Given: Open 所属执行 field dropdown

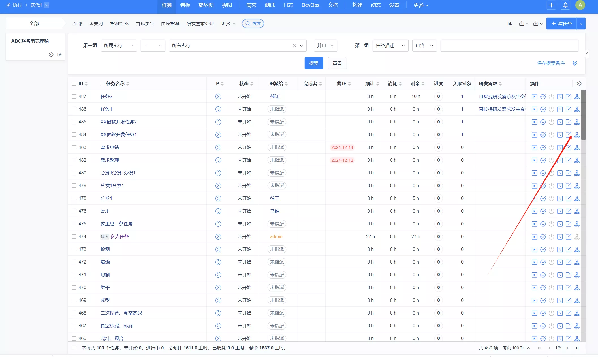Looking at the screenshot, I should 119,46.
